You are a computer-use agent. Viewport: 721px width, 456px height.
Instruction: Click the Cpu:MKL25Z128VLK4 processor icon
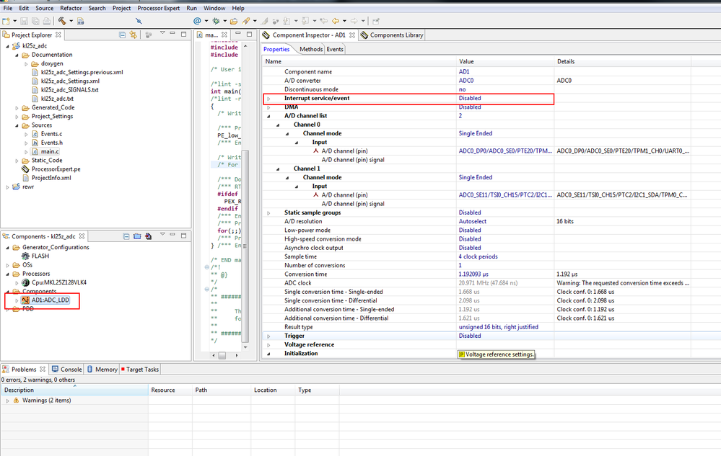25,282
